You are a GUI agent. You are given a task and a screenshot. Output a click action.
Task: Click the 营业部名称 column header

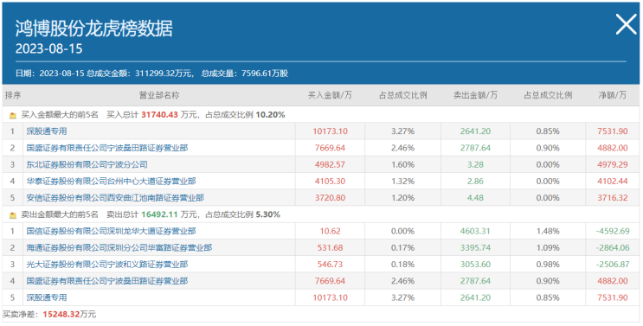pyautogui.click(x=159, y=95)
